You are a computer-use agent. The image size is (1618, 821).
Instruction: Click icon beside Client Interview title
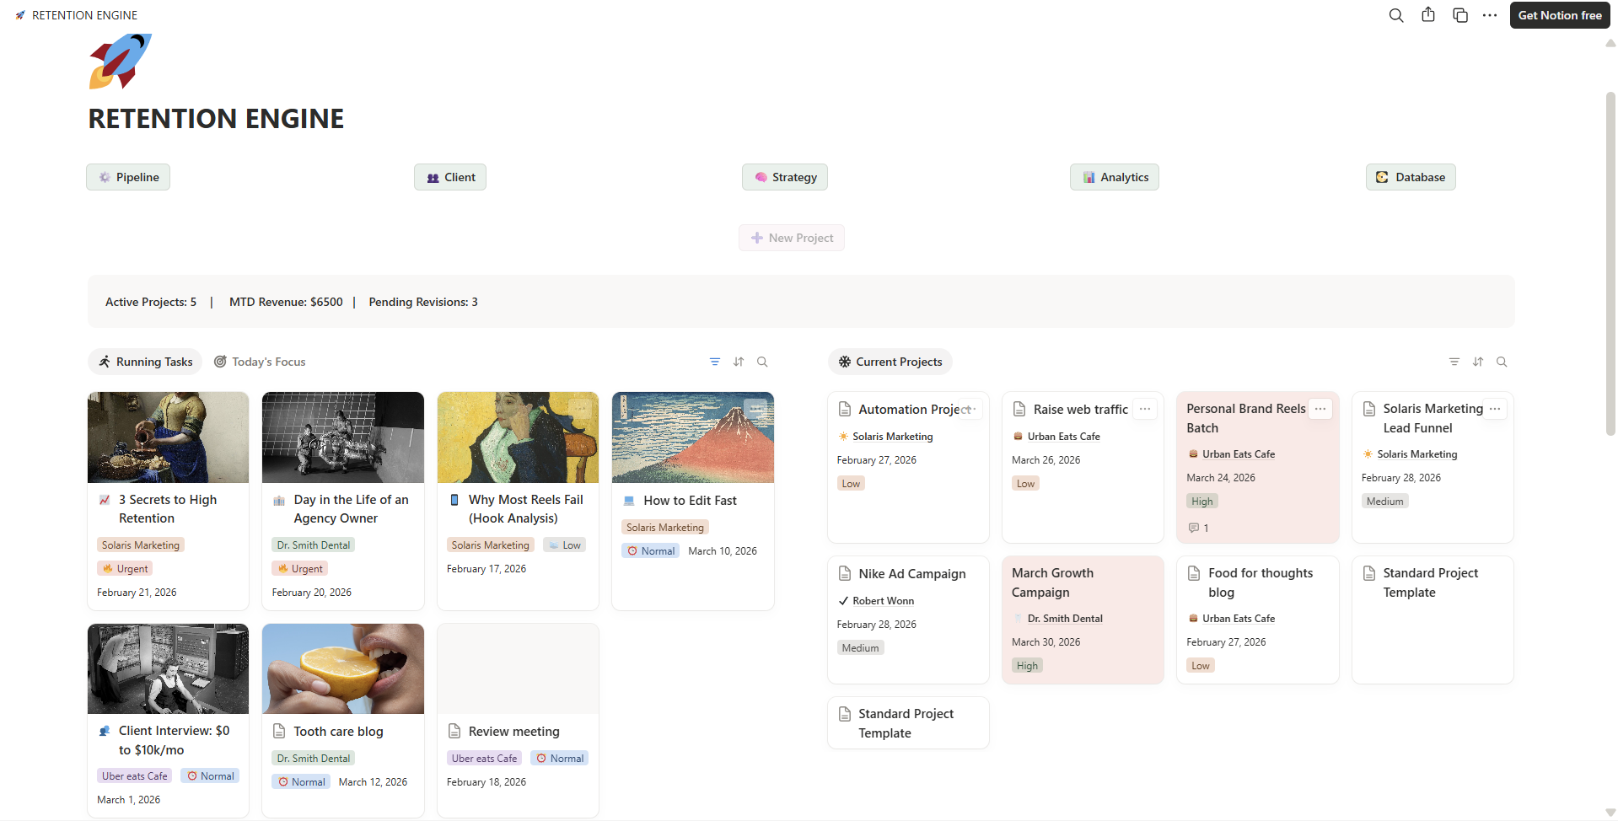105,731
